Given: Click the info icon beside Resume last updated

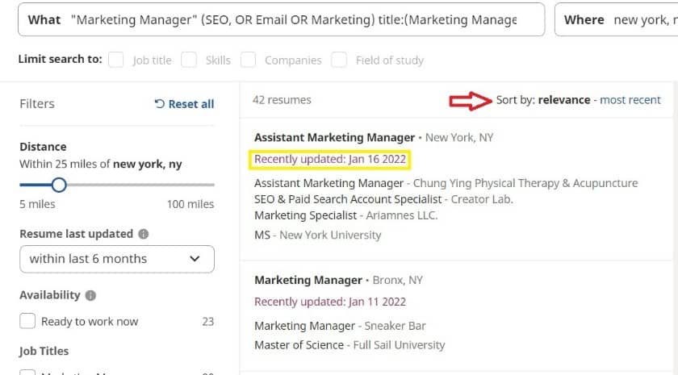Looking at the screenshot, I should [x=143, y=234].
